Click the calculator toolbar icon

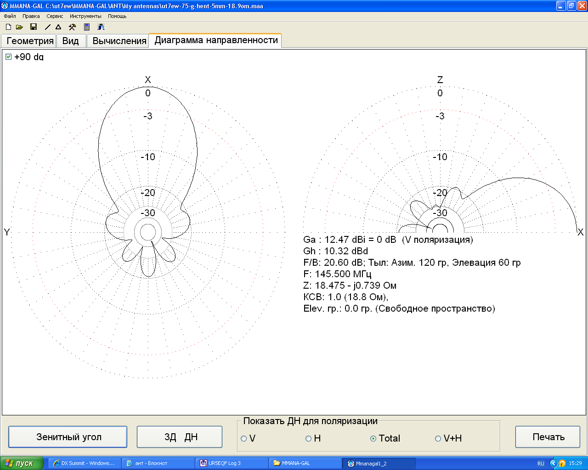click(x=87, y=27)
